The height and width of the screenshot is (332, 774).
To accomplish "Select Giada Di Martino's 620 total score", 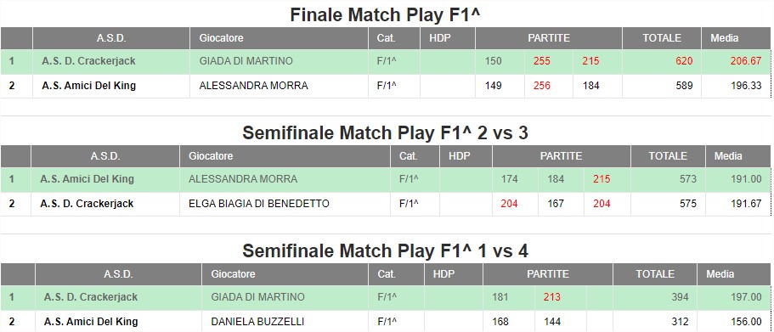I will [x=685, y=61].
